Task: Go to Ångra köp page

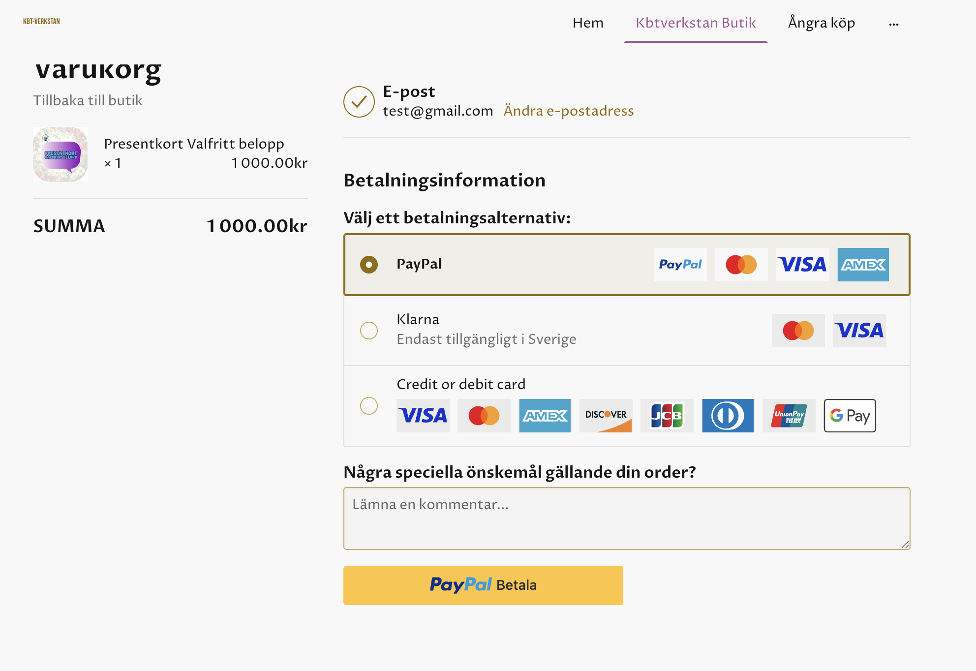Action: click(822, 23)
